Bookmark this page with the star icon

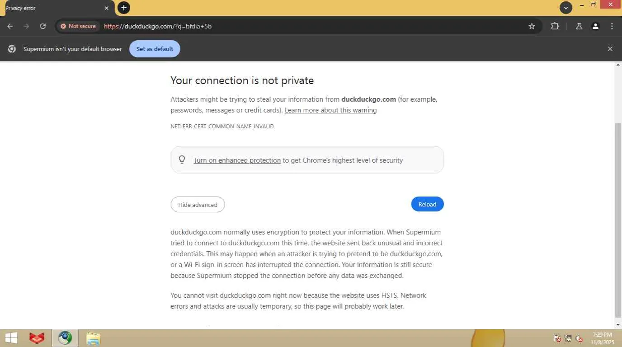point(532,26)
